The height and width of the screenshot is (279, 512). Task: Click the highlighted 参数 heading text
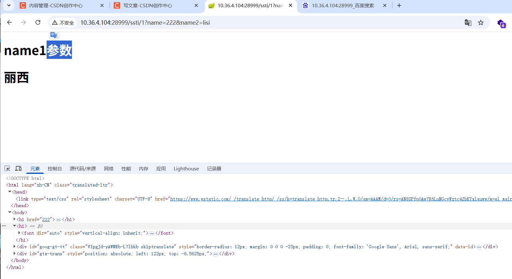click(59, 50)
